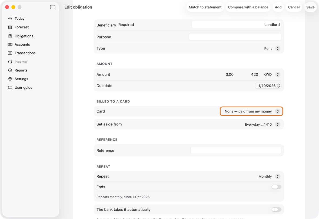
Task: Click the AMOUNT section heading
Action: tap(104, 64)
